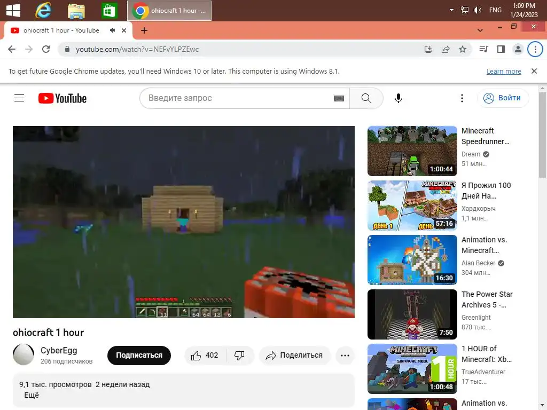View site security lock info
The image size is (547, 410).
68,49
